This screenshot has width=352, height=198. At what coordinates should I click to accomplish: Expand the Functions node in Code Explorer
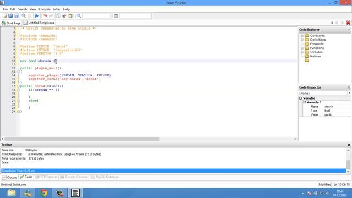point(302,48)
